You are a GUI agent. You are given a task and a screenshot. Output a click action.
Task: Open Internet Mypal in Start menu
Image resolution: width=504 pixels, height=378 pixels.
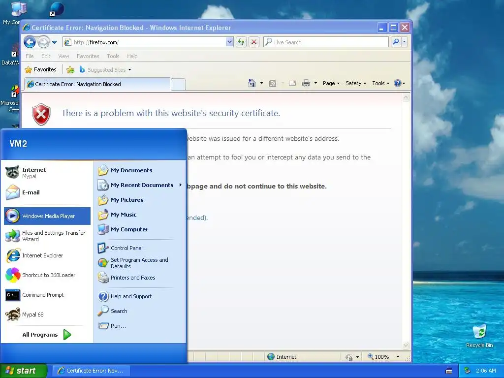[x=47, y=173]
